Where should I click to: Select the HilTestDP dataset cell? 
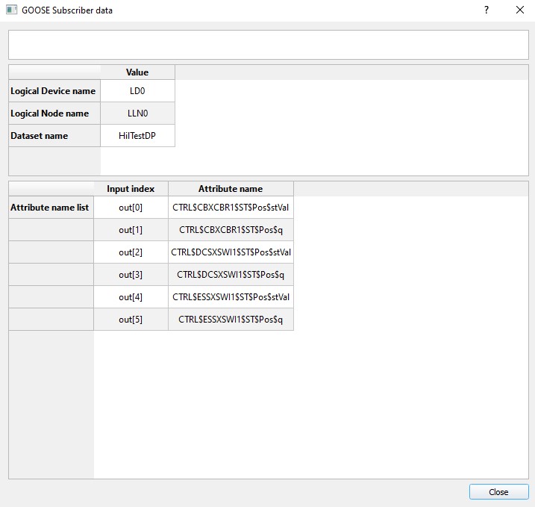point(137,136)
